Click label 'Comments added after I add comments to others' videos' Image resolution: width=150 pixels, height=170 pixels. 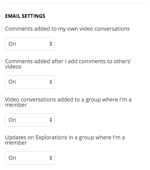68,64
